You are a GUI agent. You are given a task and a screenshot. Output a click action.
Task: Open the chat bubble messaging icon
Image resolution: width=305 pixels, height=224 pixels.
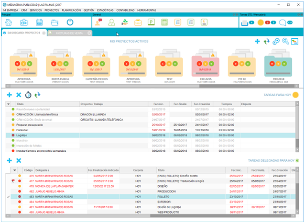pyautogui.click(x=282, y=22)
